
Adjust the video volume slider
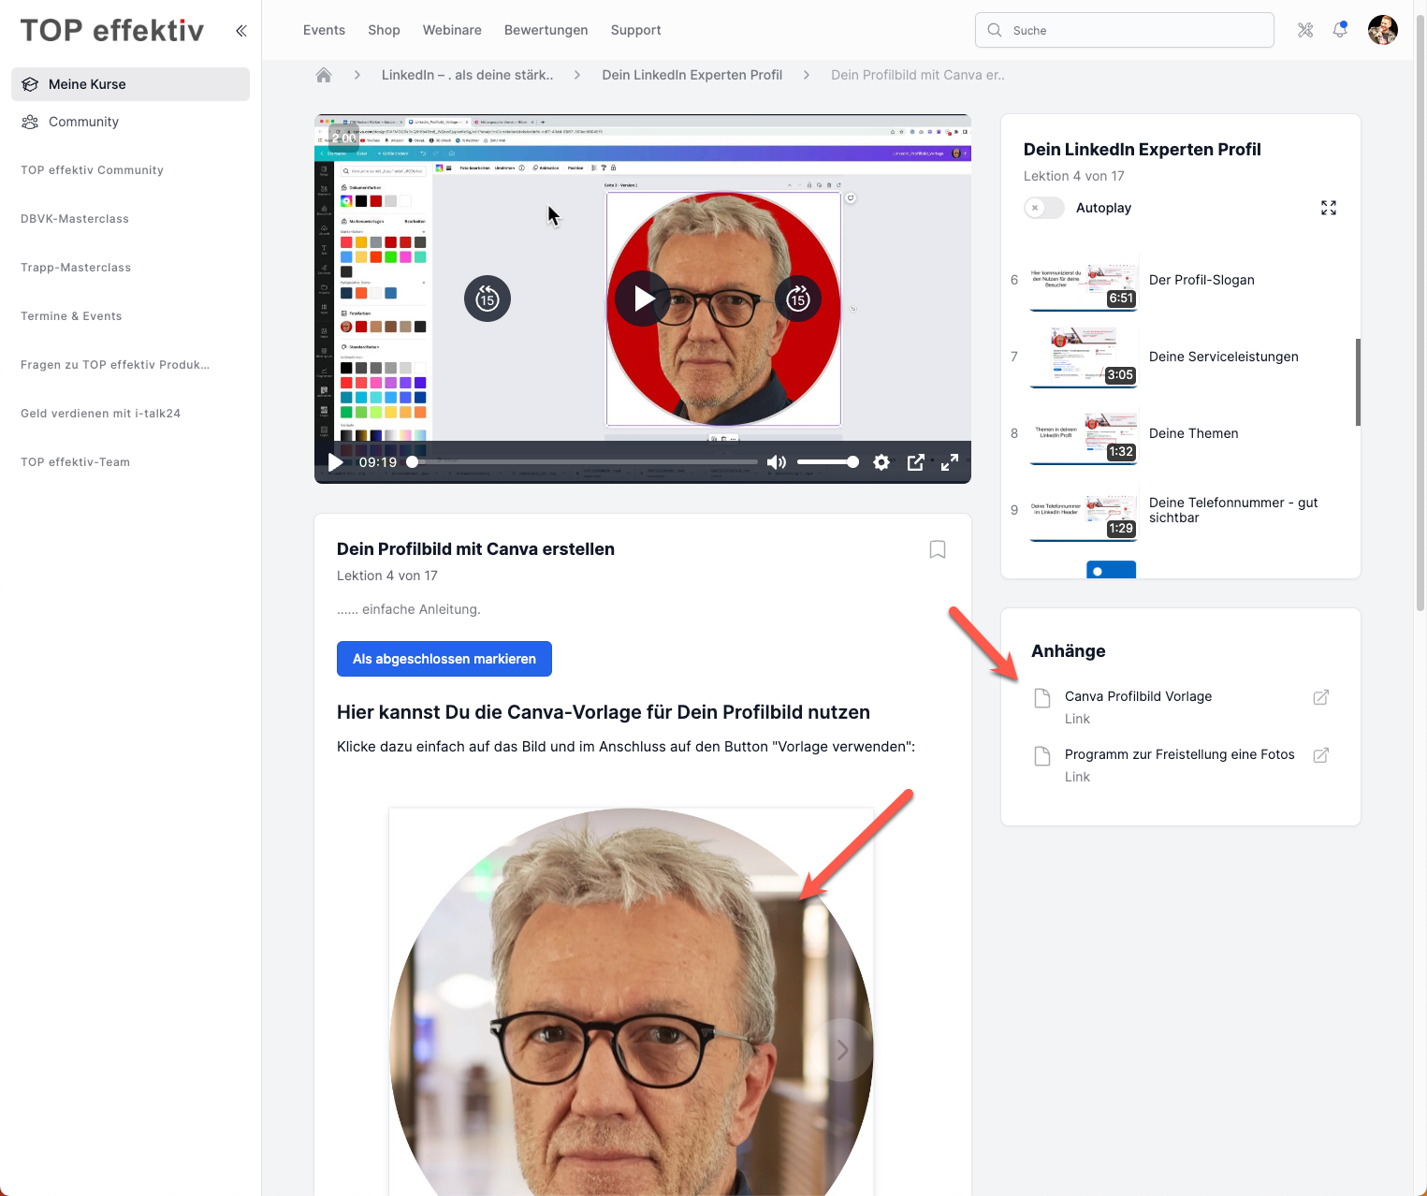click(x=827, y=462)
